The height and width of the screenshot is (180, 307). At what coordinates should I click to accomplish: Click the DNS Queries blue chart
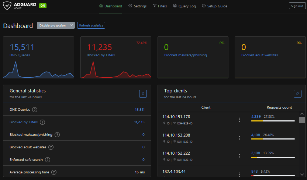pos(39,70)
